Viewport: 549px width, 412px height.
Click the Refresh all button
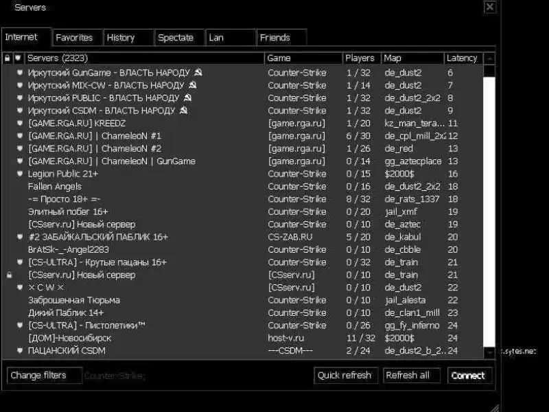[411, 376]
